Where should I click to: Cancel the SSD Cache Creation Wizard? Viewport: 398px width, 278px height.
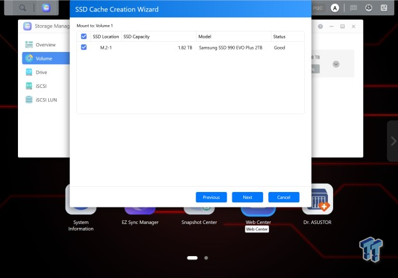[283, 197]
